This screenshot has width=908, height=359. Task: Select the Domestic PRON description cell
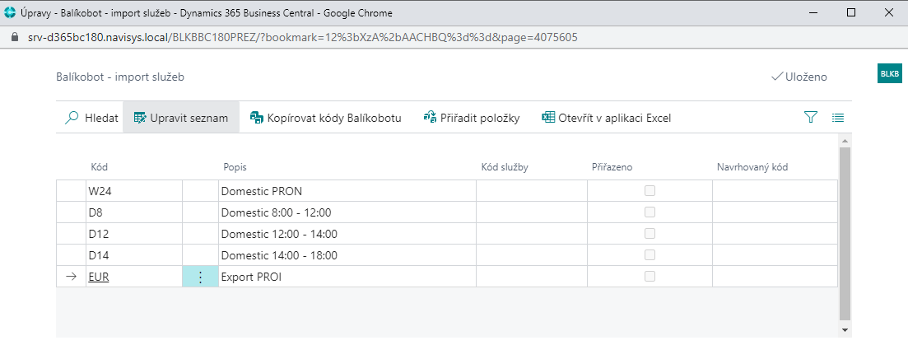(346, 191)
